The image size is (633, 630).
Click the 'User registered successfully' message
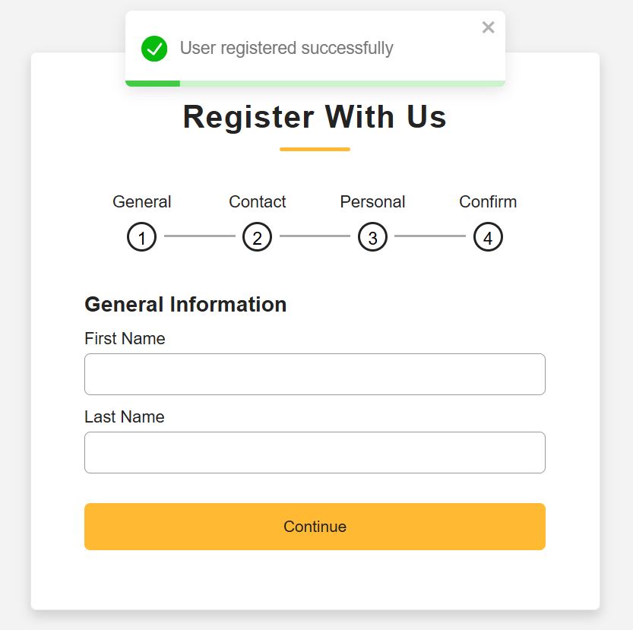tap(286, 49)
